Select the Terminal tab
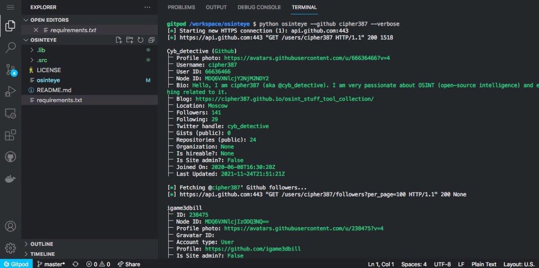 click(304, 7)
